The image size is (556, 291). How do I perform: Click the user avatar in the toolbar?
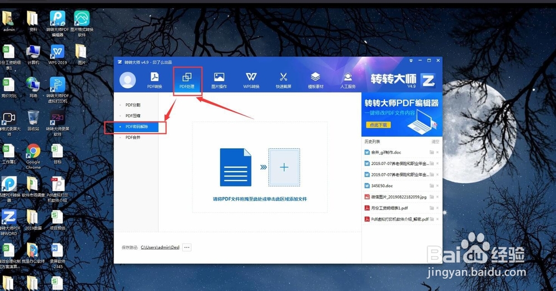point(128,80)
